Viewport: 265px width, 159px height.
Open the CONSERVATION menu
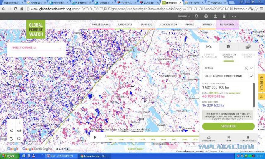pyautogui.click(x=169, y=24)
